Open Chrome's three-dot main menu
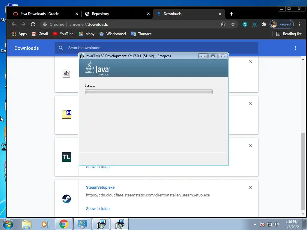This screenshot has height=230, width=307. [x=299, y=24]
